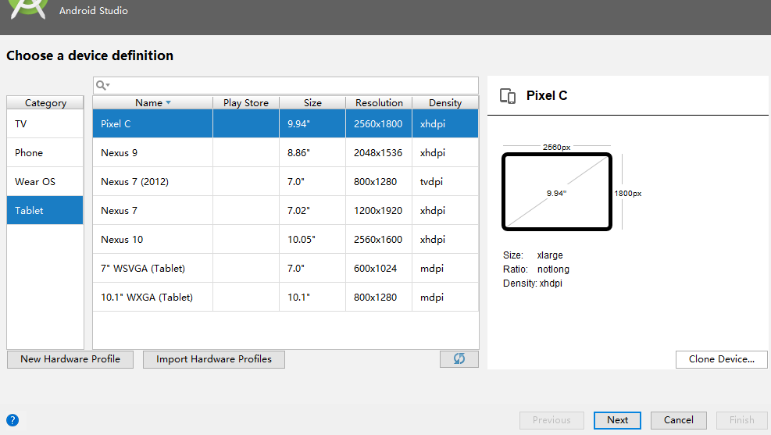Sort by Density column header
The image size is (771, 435).
tap(445, 103)
